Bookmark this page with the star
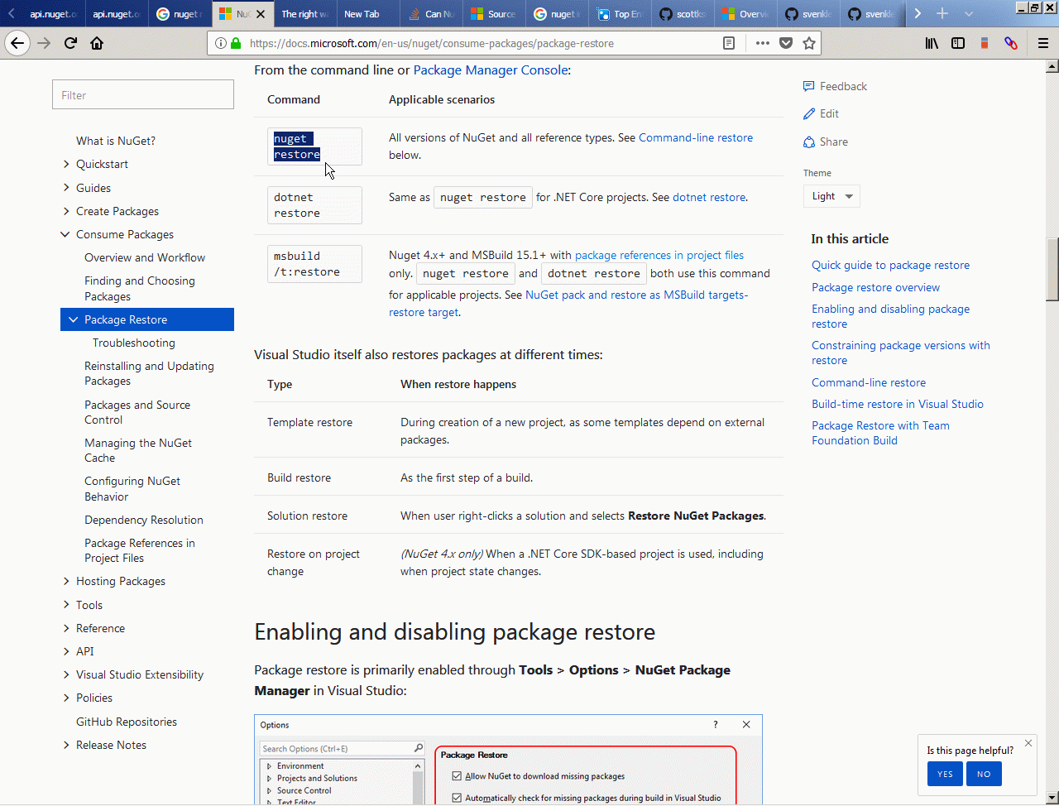1059x806 pixels. coord(809,43)
